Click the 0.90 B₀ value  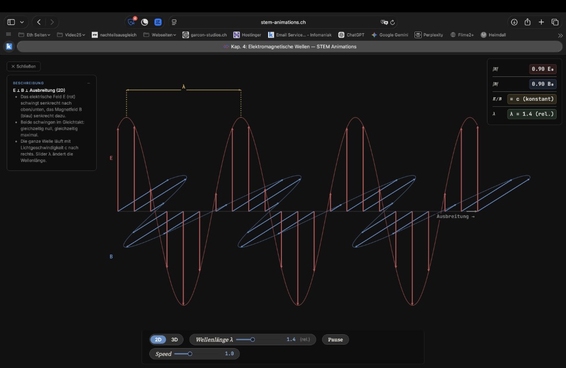(543, 84)
